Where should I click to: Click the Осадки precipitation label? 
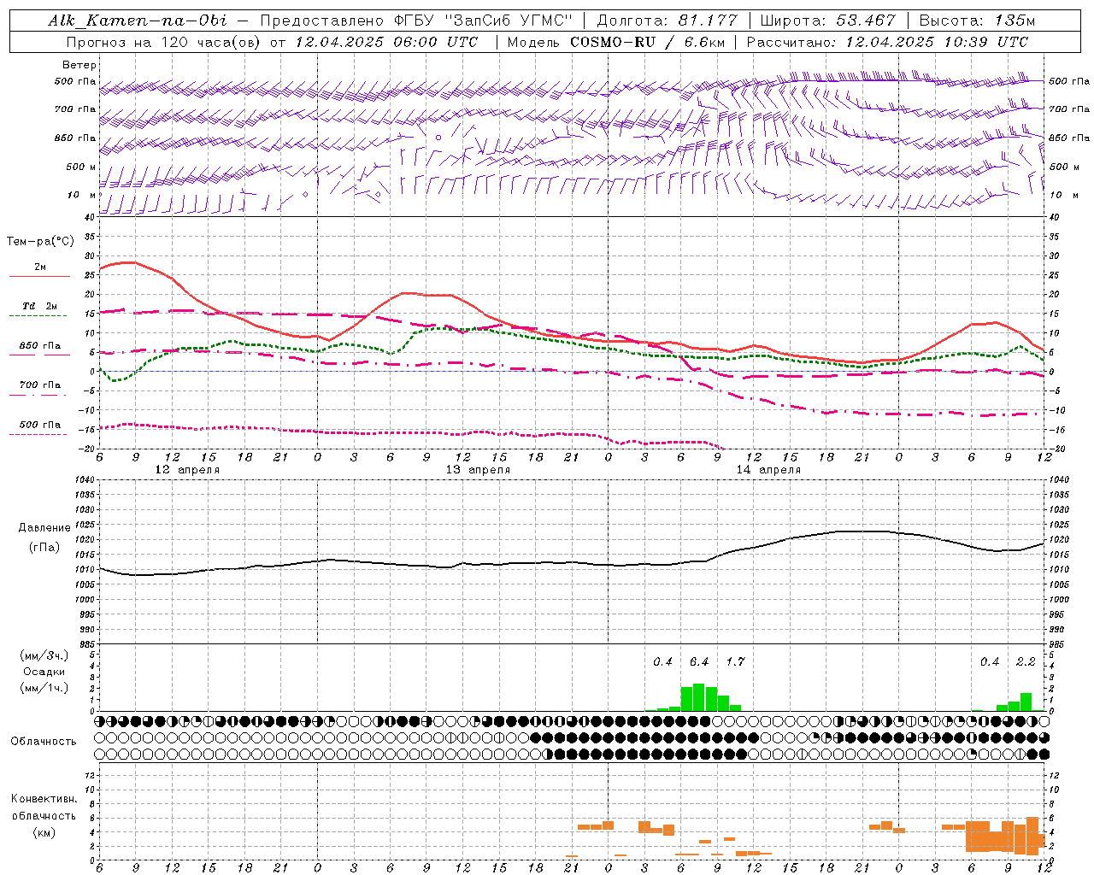[x=44, y=672]
